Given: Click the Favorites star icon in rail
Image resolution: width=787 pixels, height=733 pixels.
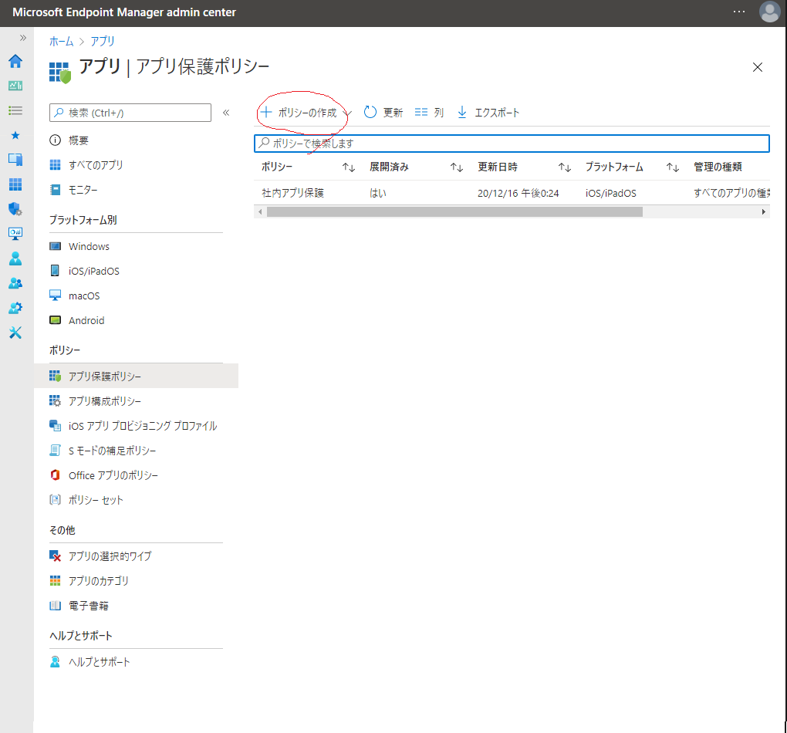Looking at the screenshot, I should point(15,135).
